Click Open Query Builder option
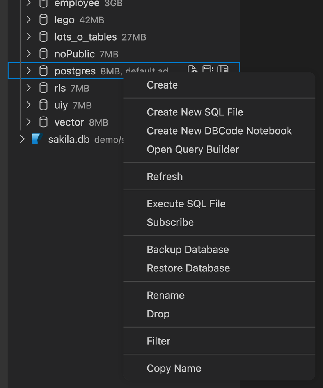323x388 pixels. pos(193,149)
